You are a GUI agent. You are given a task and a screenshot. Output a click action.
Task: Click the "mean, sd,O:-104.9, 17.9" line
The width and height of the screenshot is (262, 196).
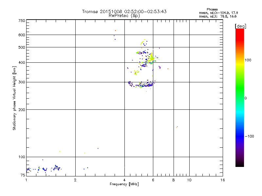coord(218,13)
